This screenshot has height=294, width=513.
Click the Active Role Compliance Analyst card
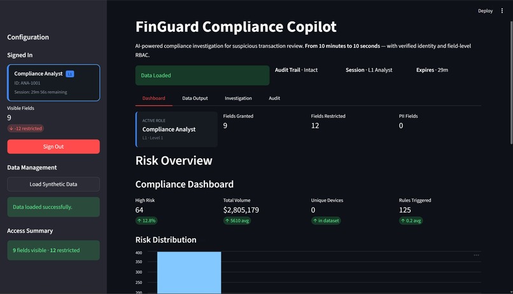176,129
